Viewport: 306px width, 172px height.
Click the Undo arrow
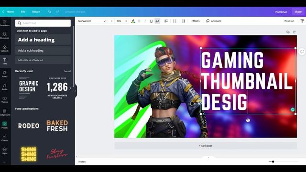click(x=49, y=11)
